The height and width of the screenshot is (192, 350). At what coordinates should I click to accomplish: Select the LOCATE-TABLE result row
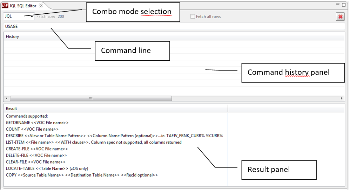(x=47, y=168)
